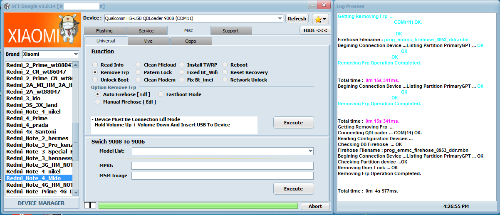Viewport: 500px width, 215px height.
Task: Minimize the SFT Dongle window
Action: point(313,5)
